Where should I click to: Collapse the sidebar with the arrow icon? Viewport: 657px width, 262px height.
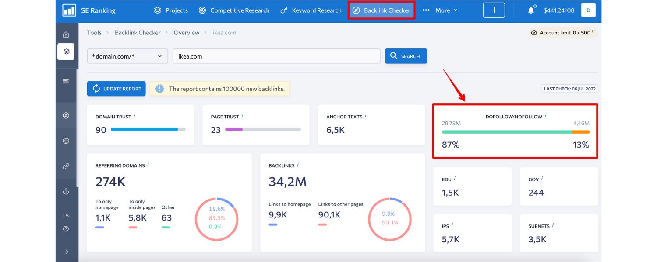pos(66,251)
